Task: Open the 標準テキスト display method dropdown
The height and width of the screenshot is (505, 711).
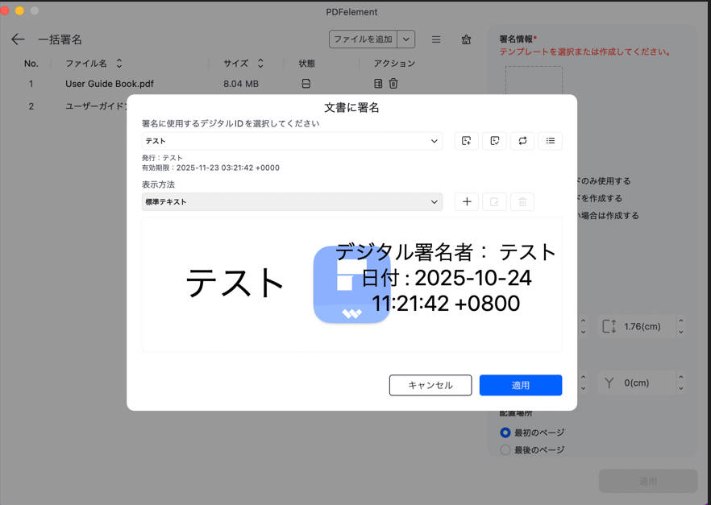Action: point(292,202)
